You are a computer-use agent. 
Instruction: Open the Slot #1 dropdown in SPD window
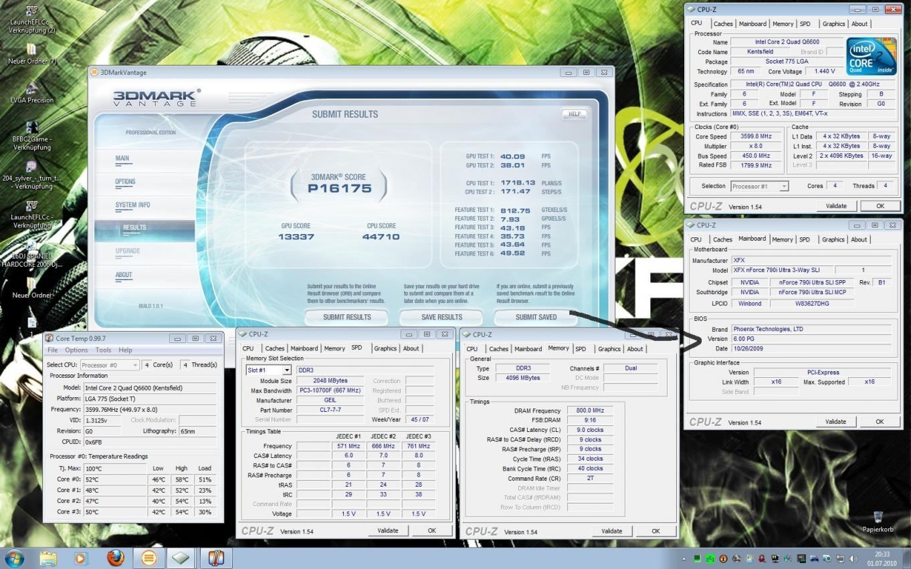286,370
